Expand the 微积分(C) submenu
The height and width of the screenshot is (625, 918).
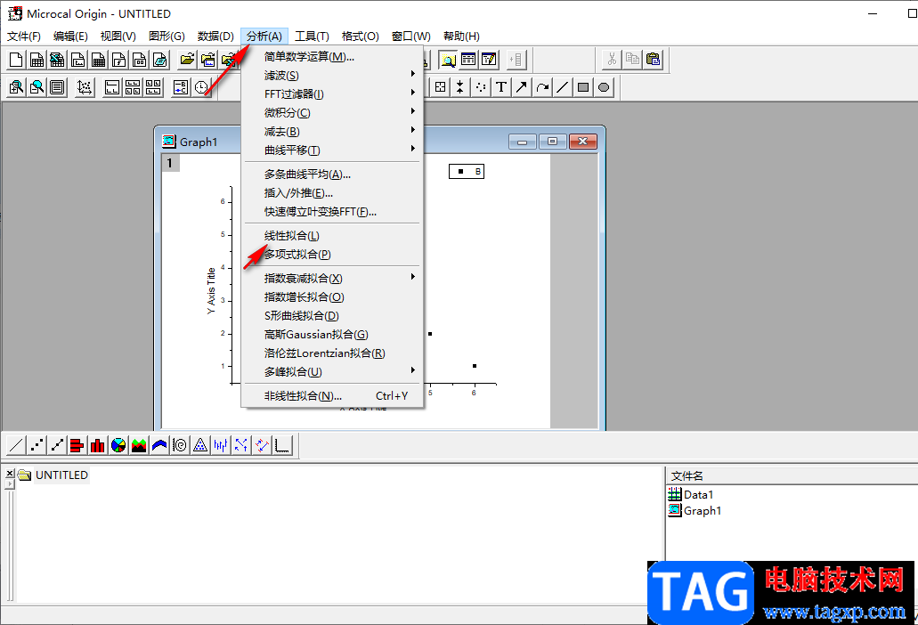tap(332, 113)
